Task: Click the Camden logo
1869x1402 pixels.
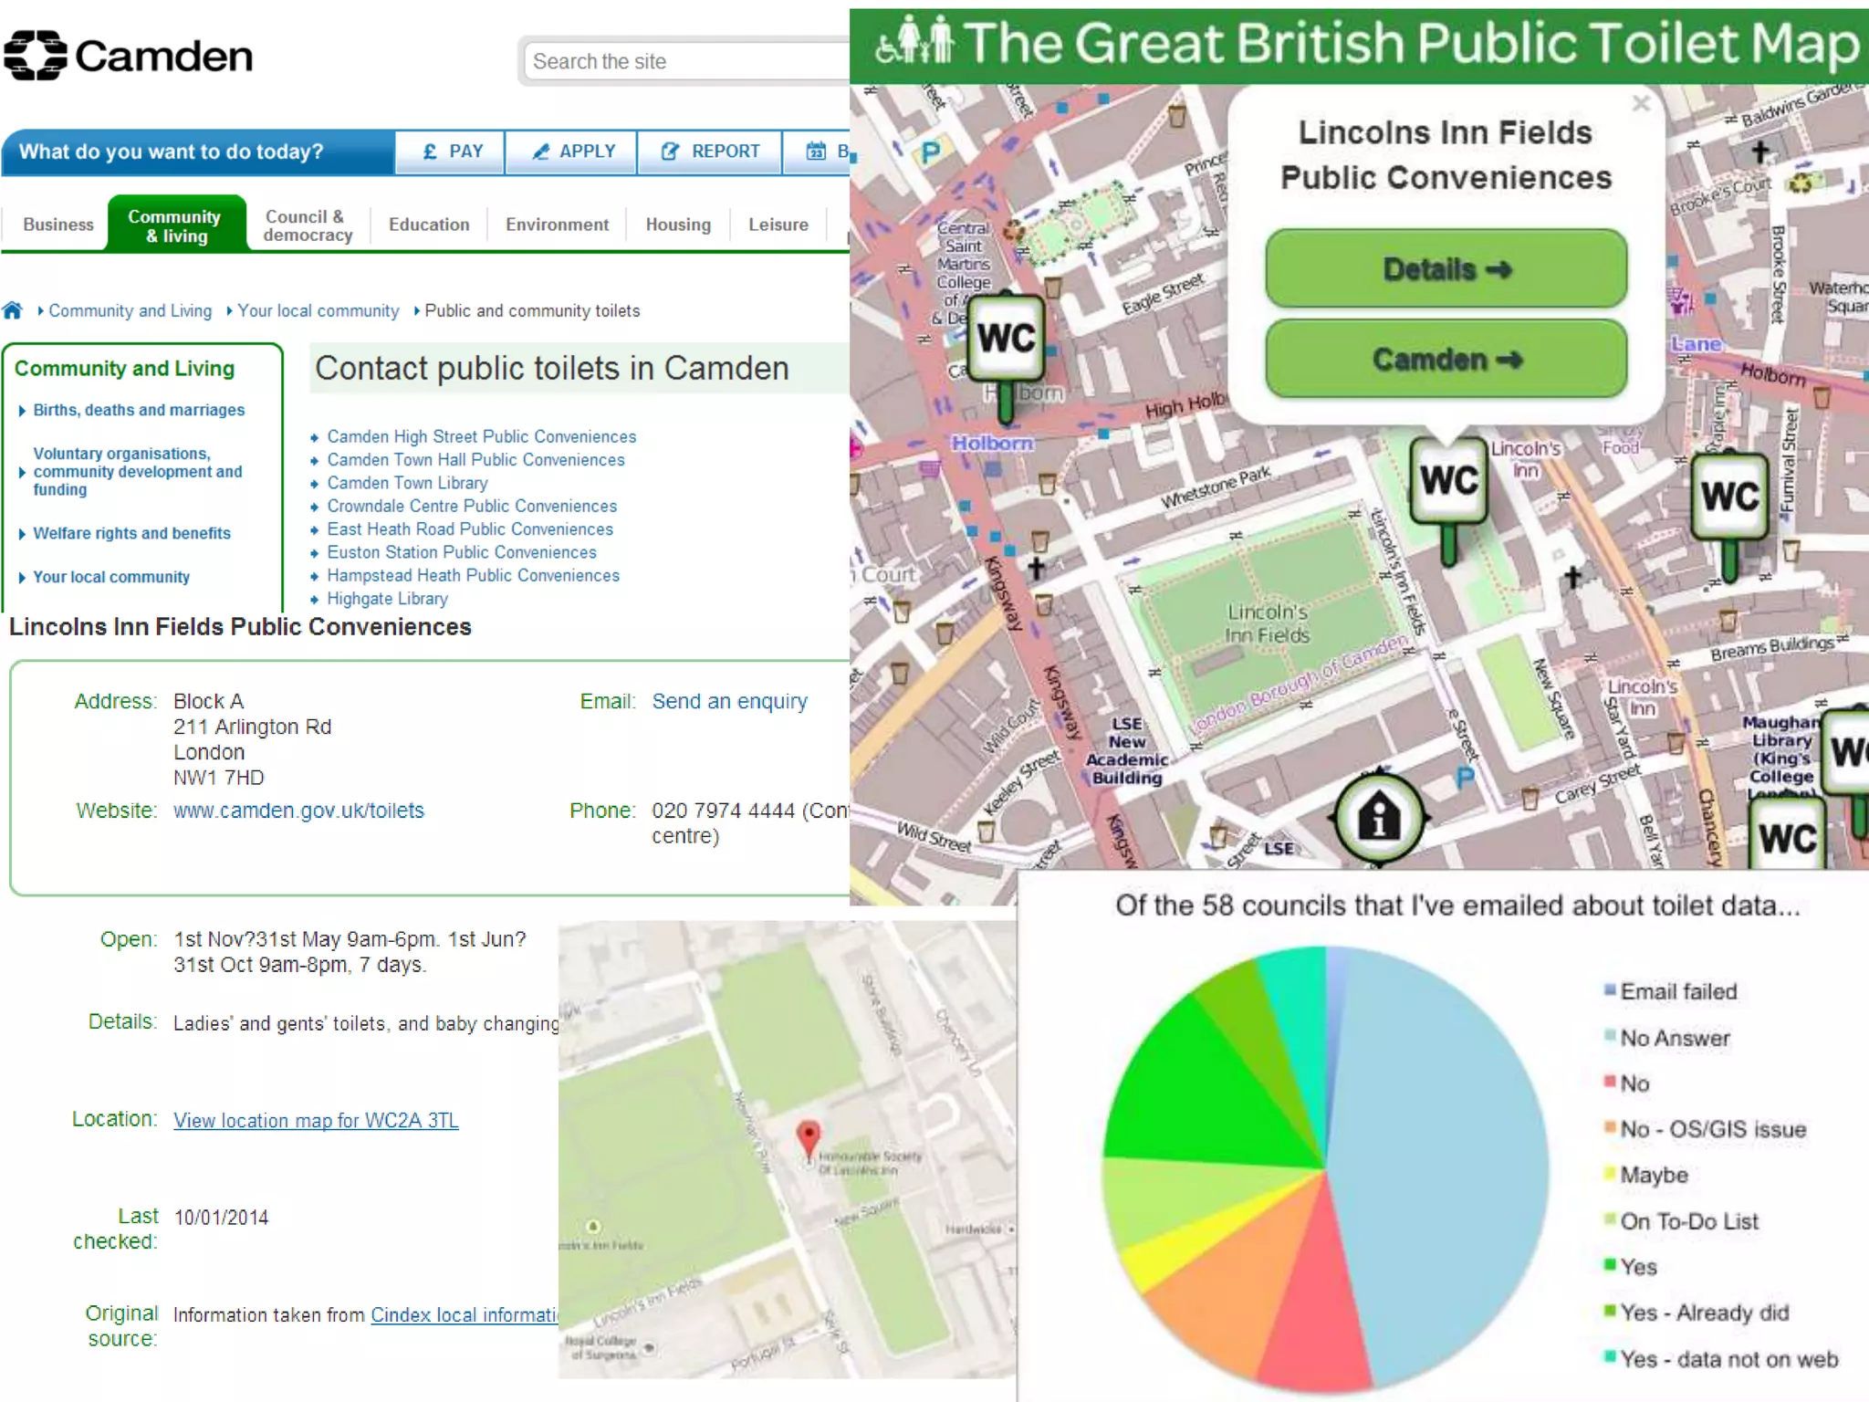Action: [128, 57]
